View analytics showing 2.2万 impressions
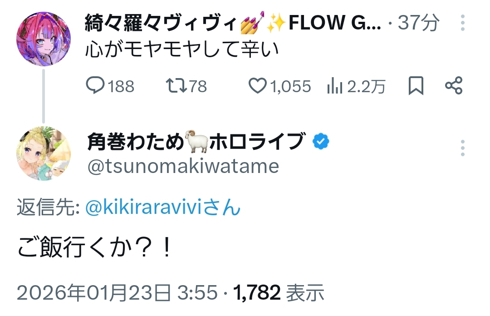Image resolution: width=490 pixels, height=316 pixels. click(335, 86)
